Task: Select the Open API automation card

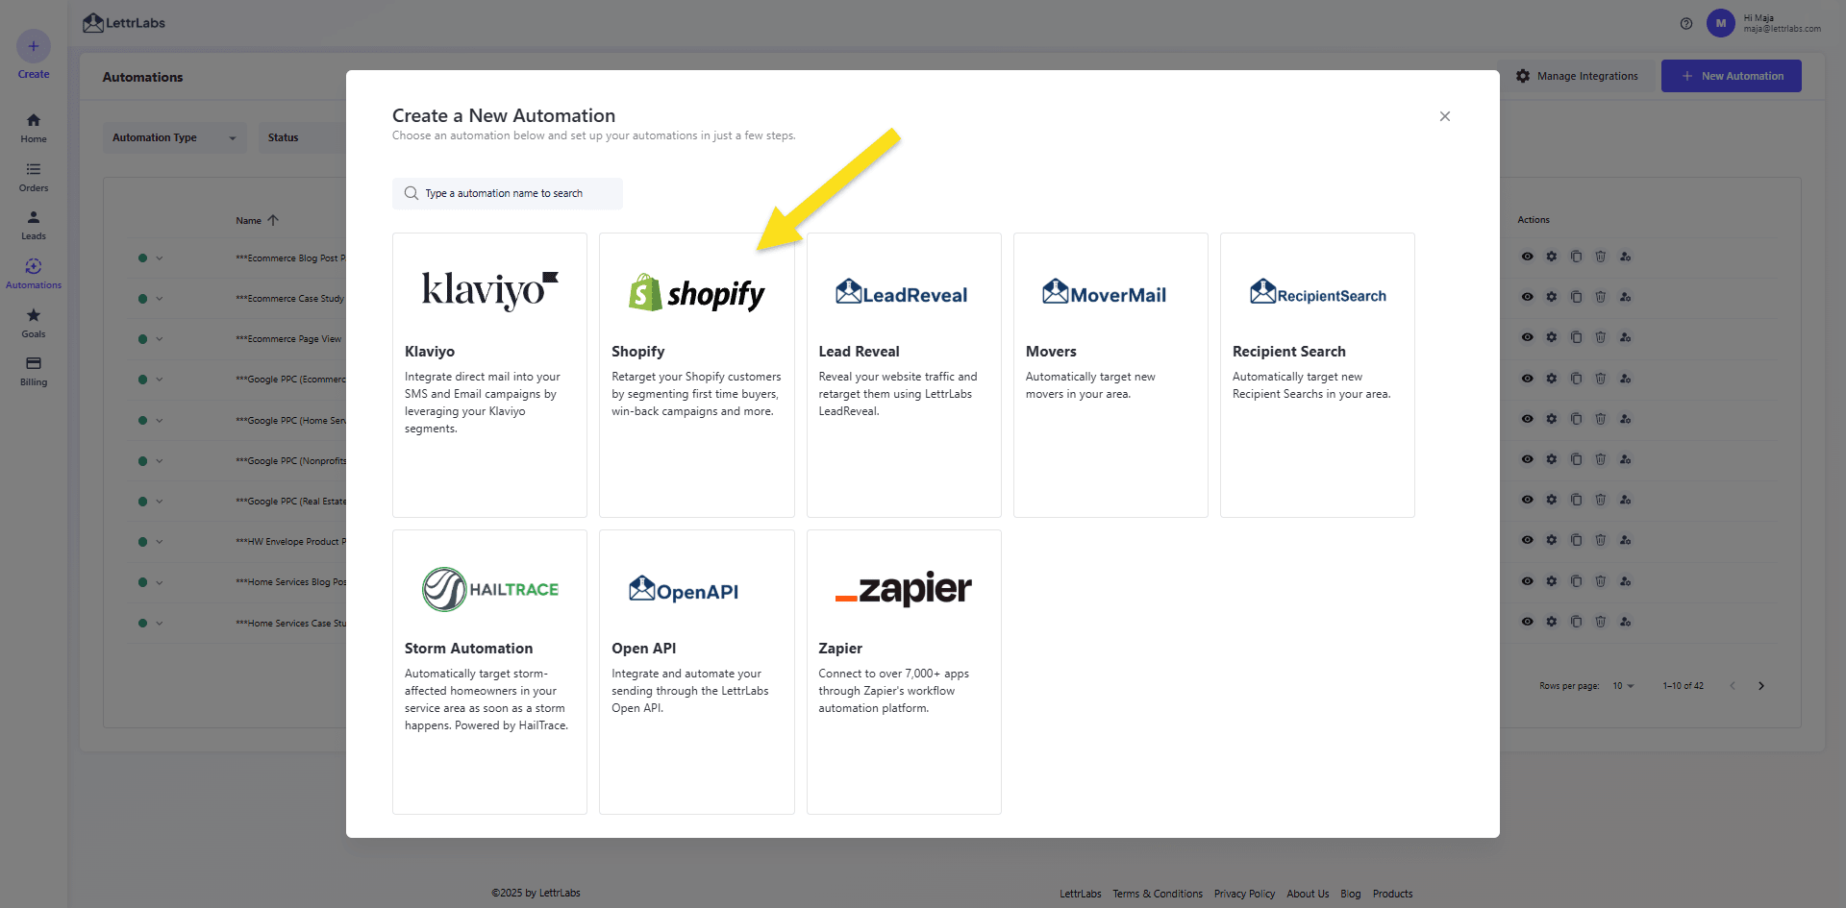Action: [x=697, y=672]
